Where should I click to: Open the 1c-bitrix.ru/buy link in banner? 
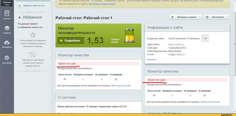(x=102, y=4)
